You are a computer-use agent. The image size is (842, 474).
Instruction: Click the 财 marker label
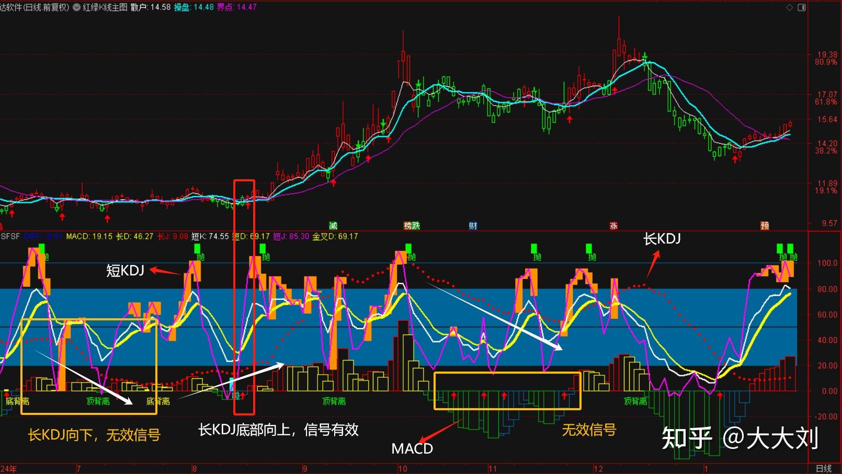[x=473, y=225]
